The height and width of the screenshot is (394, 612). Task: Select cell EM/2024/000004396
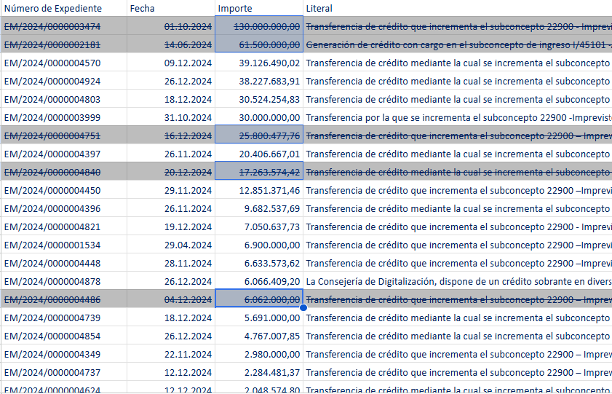pyautogui.click(x=63, y=209)
